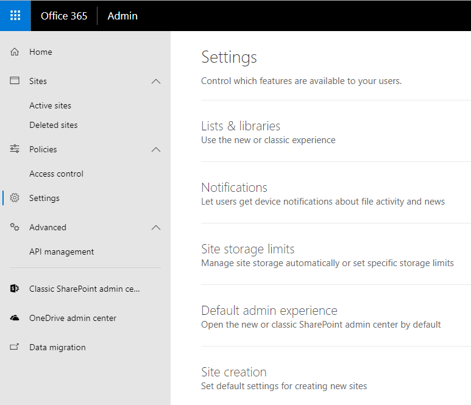This screenshot has width=471, height=405.
Task: Open Default admin experience setting
Action: [269, 311]
